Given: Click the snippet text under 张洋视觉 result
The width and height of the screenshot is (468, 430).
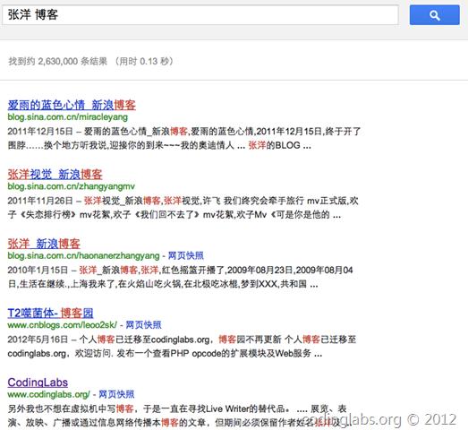Looking at the screenshot, I should point(183,208).
